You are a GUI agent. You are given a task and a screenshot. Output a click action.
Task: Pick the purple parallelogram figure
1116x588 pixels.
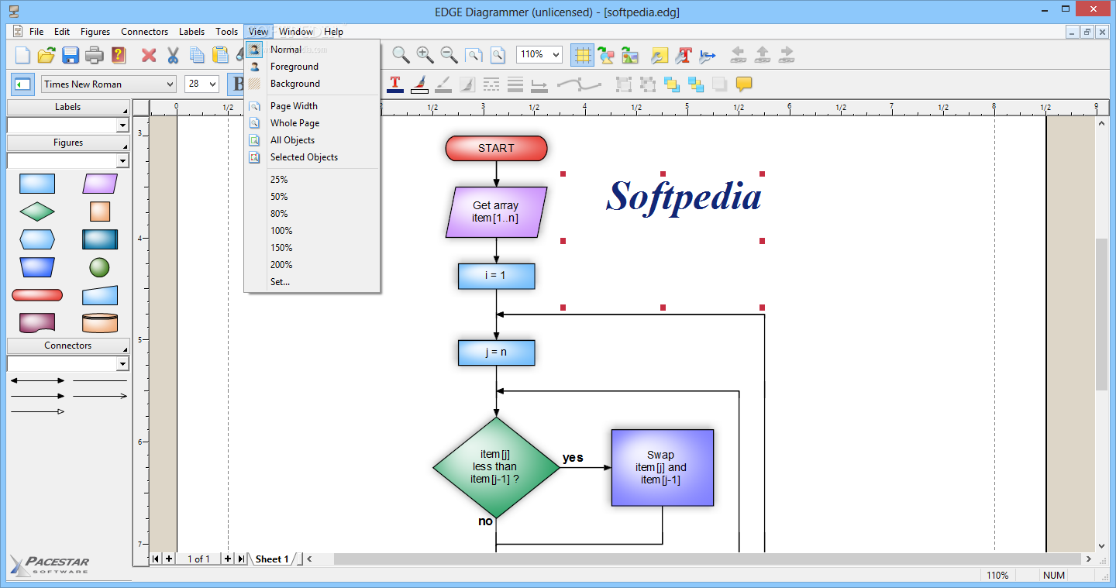tap(100, 184)
